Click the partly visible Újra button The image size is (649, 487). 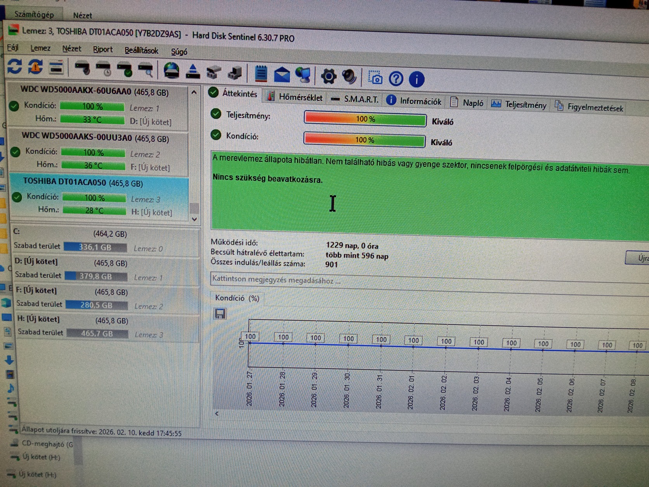coord(637,258)
